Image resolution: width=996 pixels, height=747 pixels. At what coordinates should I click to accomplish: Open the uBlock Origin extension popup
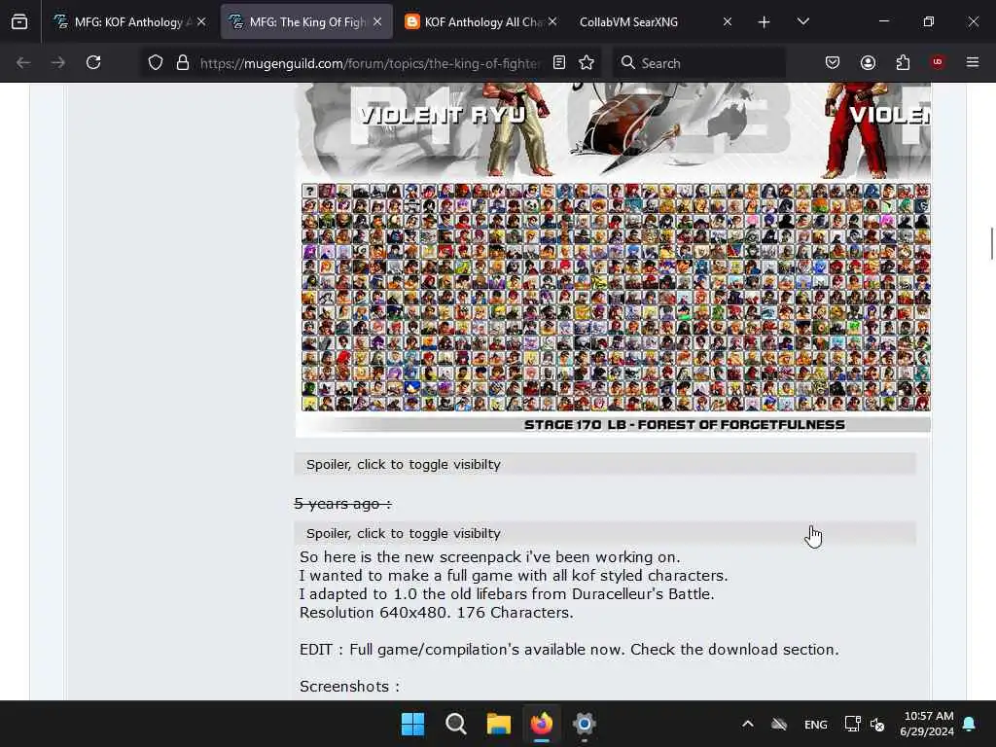click(938, 63)
